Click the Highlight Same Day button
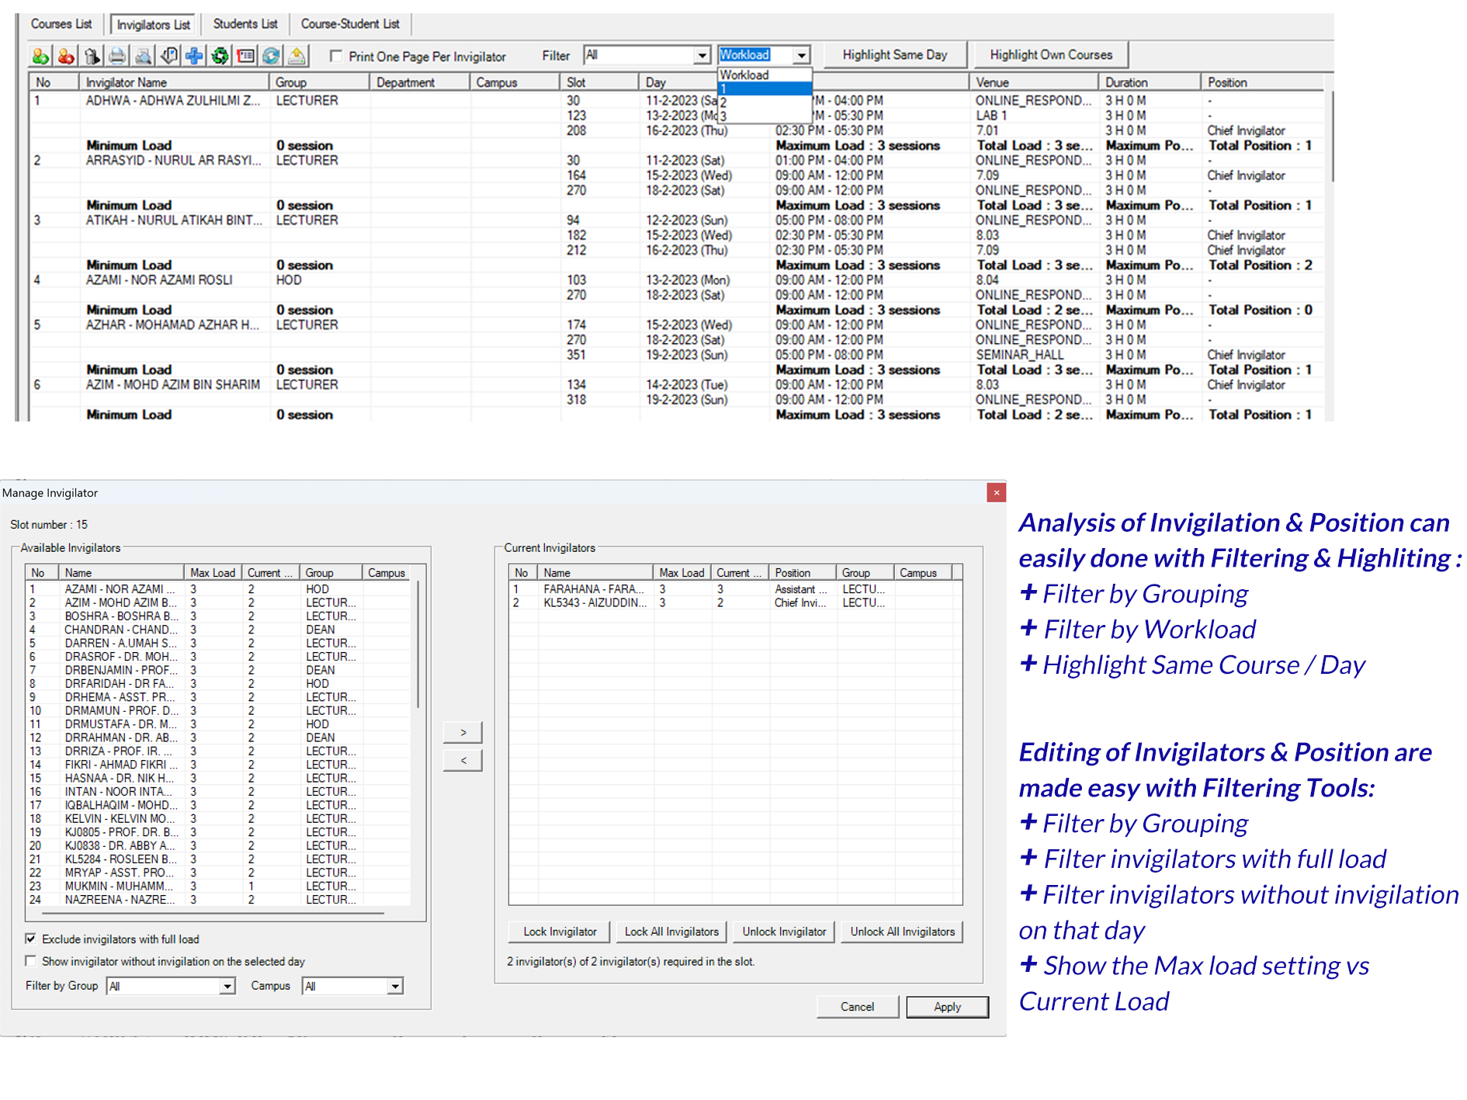The width and height of the screenshot is (1467, 1100). click(894, 55)
